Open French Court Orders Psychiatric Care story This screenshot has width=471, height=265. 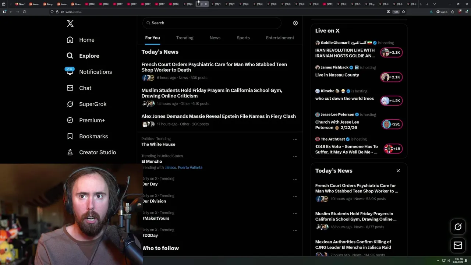[214, 67]
